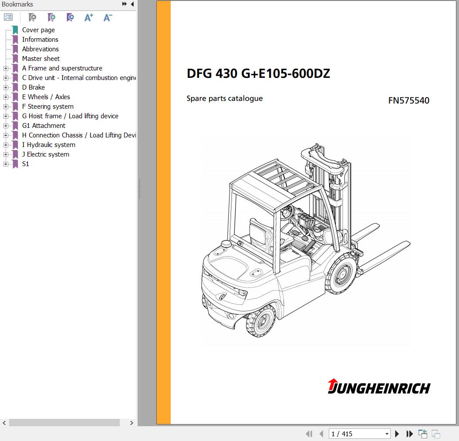The width and height of the screenshot is (459, 441).
Task: Click the delete bookmark icon
Action: pos(32,17)
